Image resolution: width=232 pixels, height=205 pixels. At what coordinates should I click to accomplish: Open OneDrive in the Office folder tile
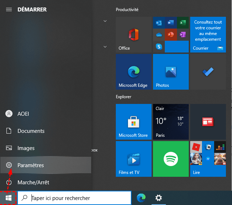coord(159,35)
